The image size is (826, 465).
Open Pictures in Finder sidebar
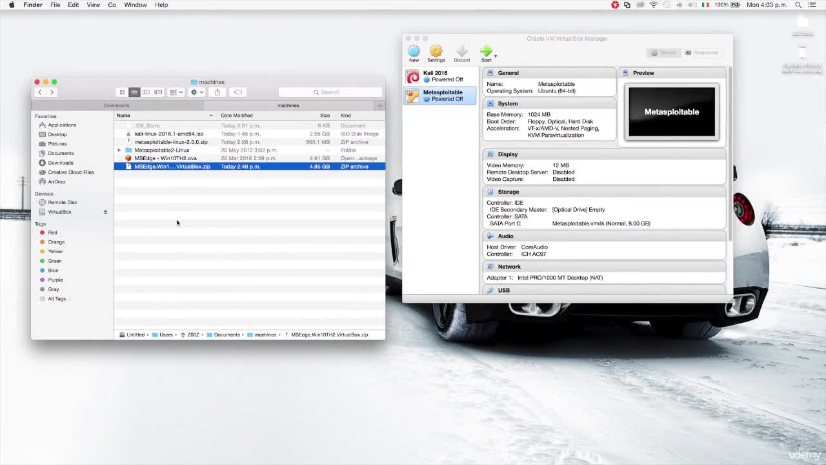pyautogui.click(x=57, y=143)
